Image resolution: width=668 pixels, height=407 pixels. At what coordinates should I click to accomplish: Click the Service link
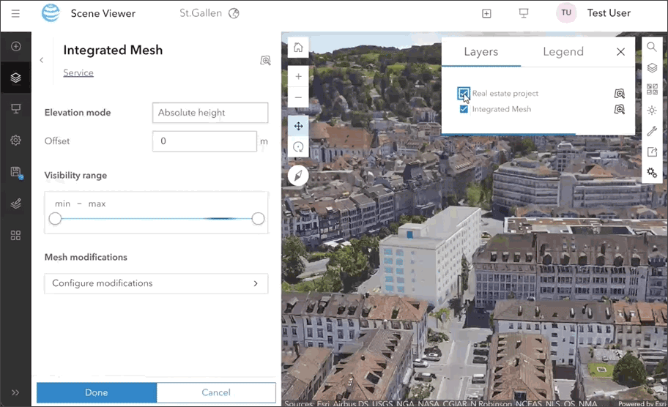tap(78, 72)
